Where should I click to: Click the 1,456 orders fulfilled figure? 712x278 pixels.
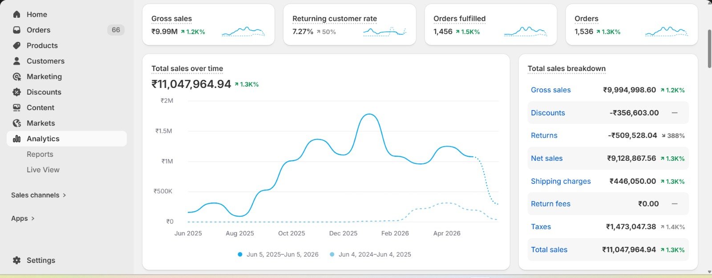443,32
